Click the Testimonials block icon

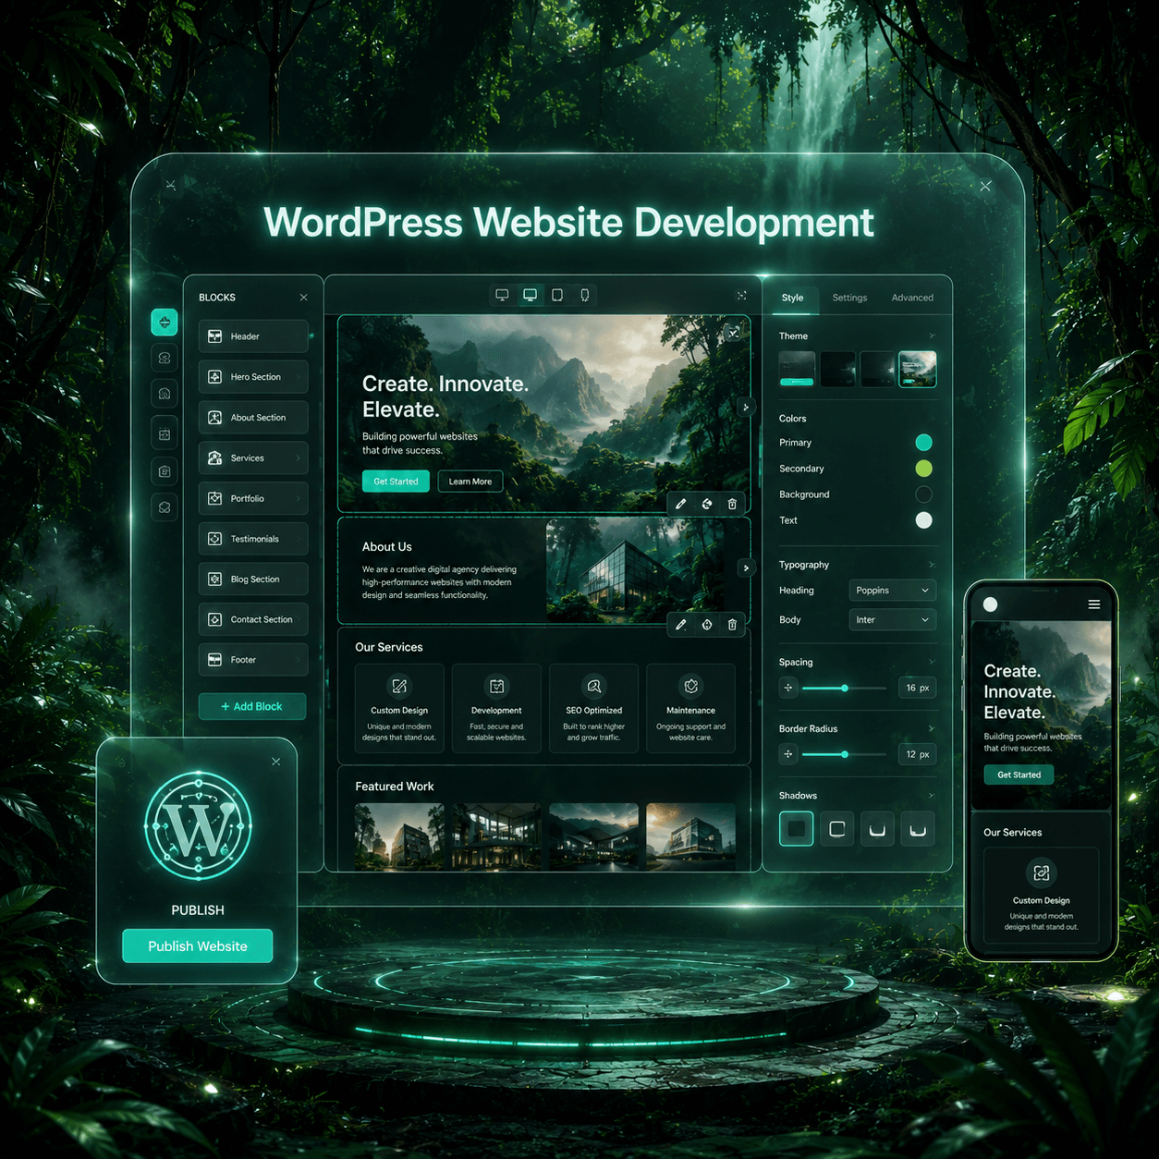[214, 539]
